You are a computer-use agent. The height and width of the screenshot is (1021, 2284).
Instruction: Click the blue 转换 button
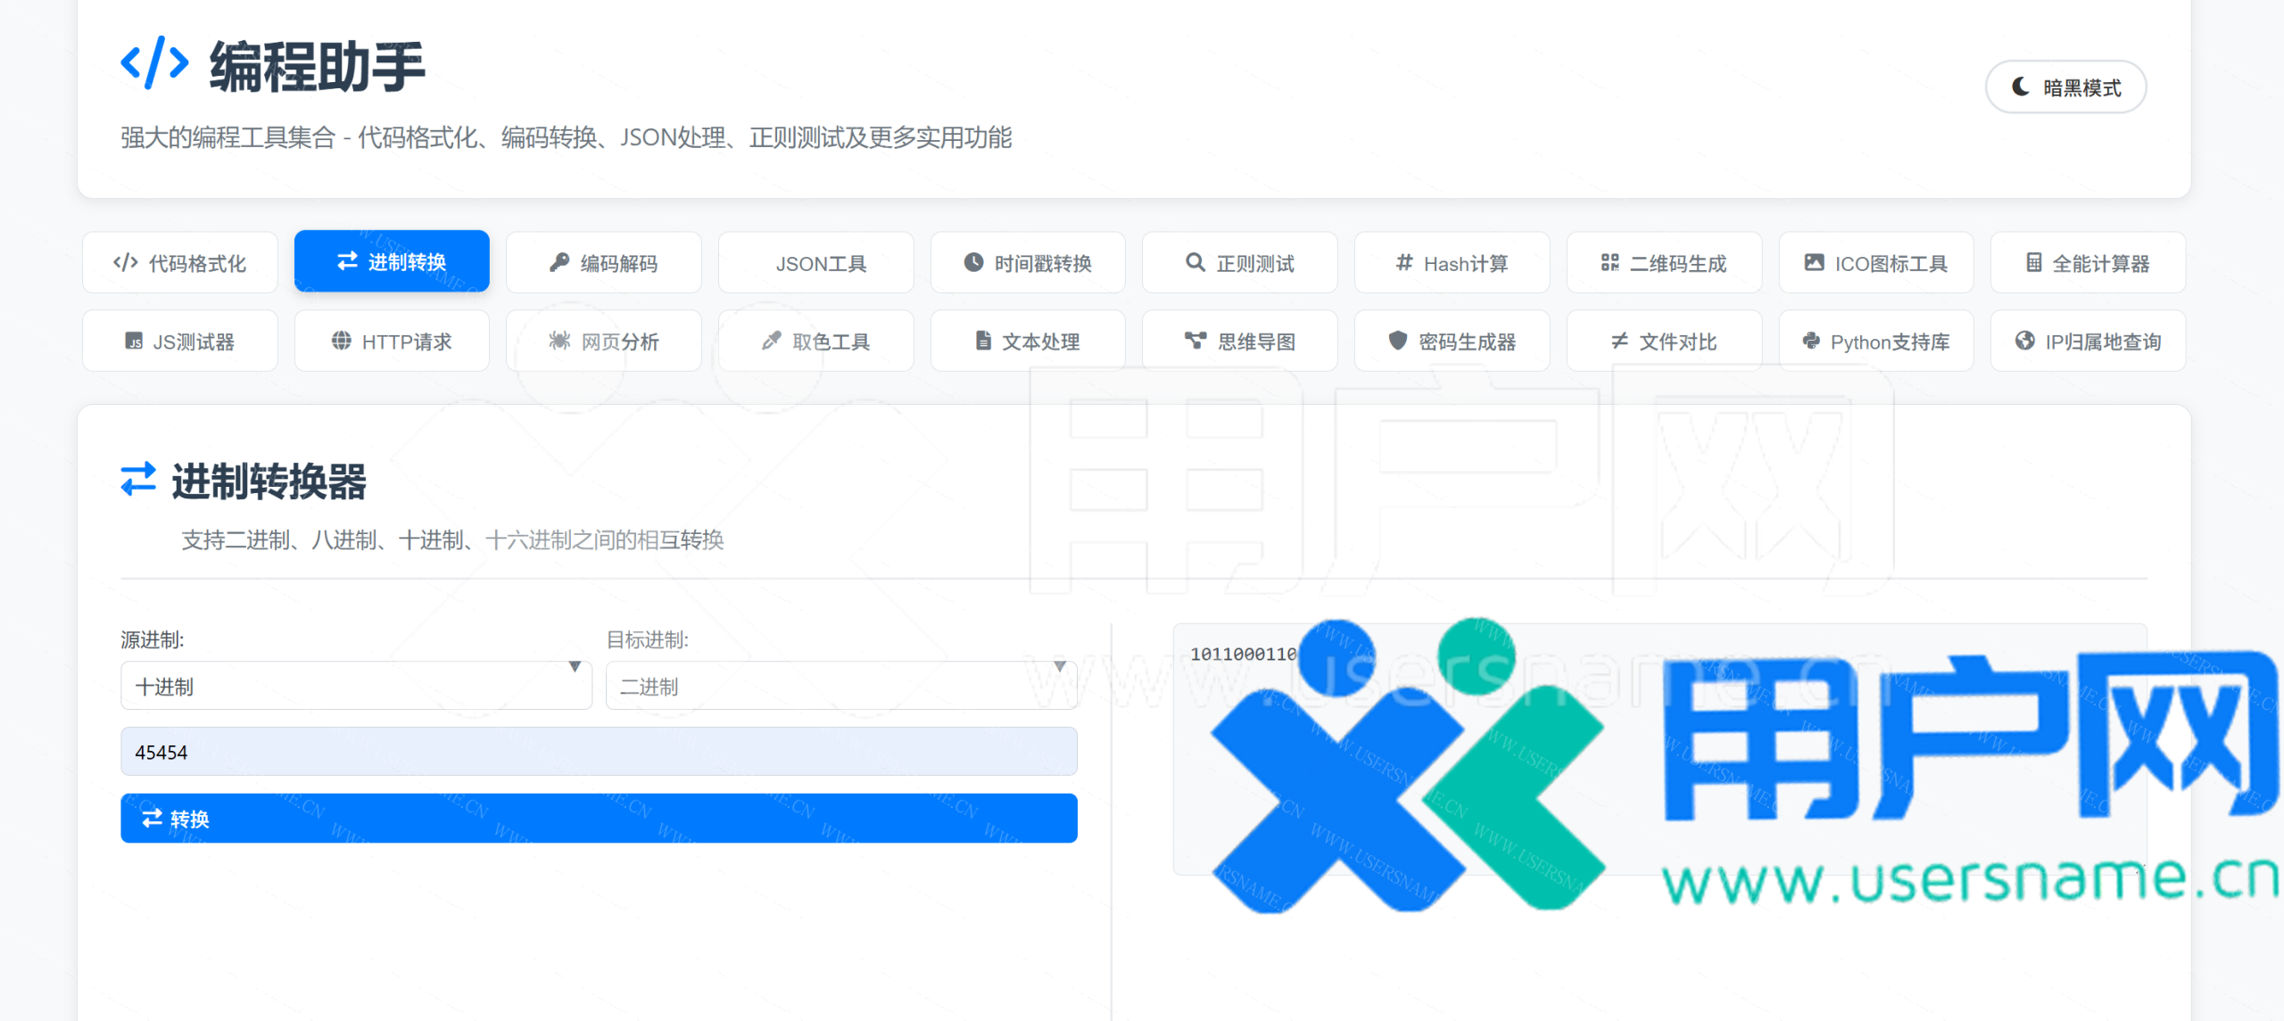click(599, 818)
